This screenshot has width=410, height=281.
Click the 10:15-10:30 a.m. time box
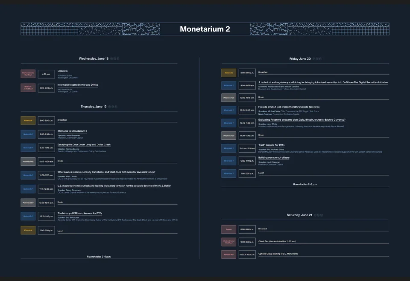[46, 162]
